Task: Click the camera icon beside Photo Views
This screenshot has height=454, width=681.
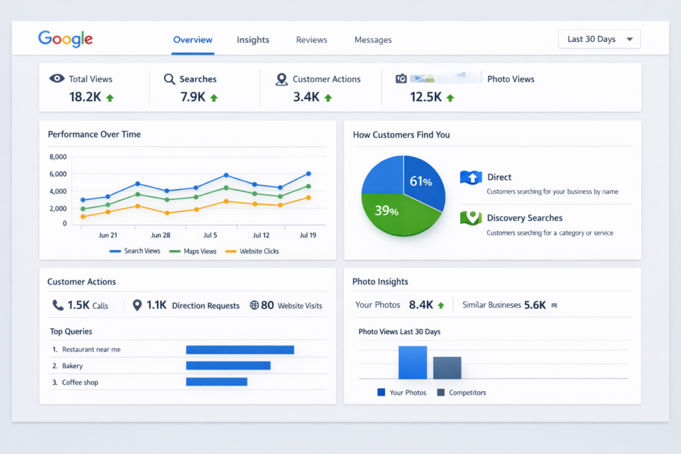Action: (401, 78)
